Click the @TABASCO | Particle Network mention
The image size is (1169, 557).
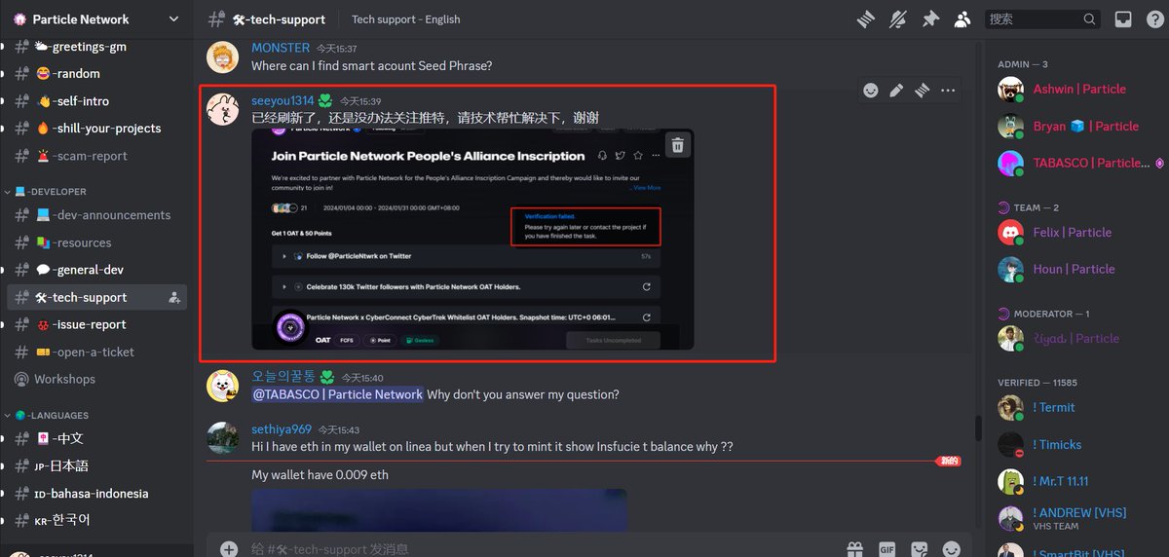(337, 394)
